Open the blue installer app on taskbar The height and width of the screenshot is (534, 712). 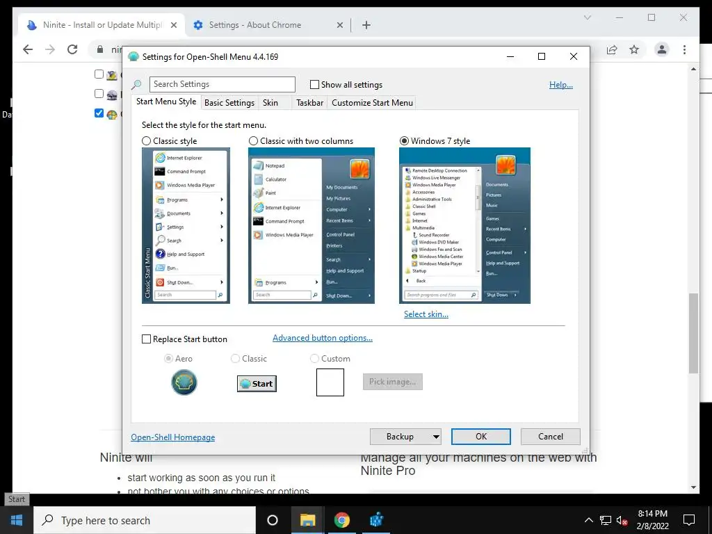point(376,520)
